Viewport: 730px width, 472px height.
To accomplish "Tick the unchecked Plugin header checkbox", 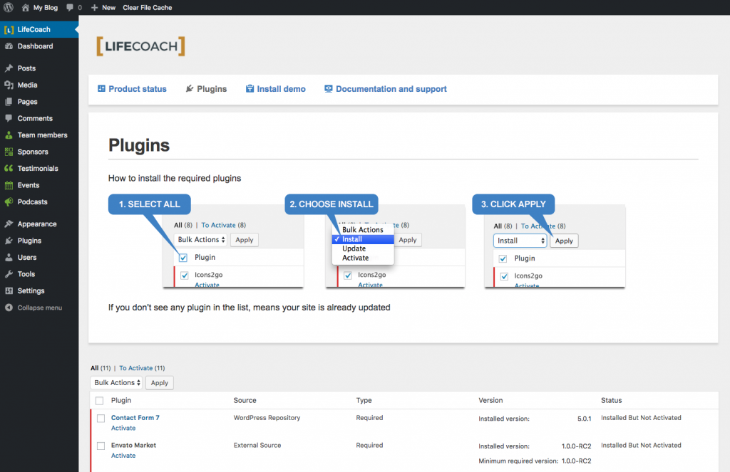I will tap(99, 400).
